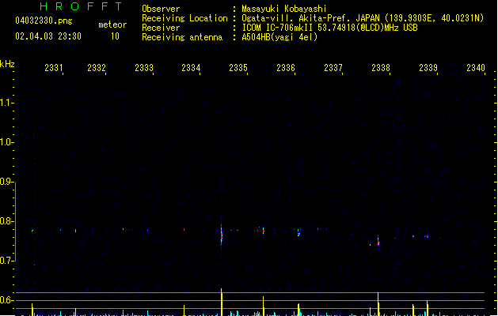This screenshot has width=498, height=316.
Task: Click the 2337 time axis label
Action: coord(333,67)
